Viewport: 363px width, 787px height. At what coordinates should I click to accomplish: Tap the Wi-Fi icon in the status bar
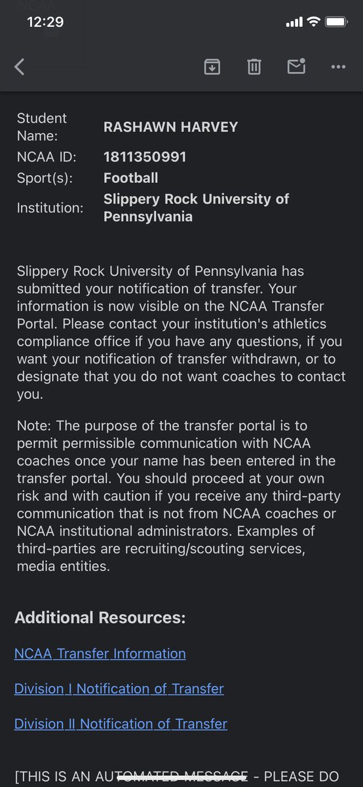tap(313, 22)
